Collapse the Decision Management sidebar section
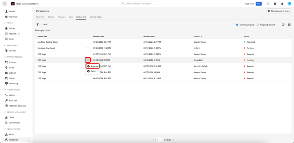This screenshot has width=294, height=143. (5, 112)
